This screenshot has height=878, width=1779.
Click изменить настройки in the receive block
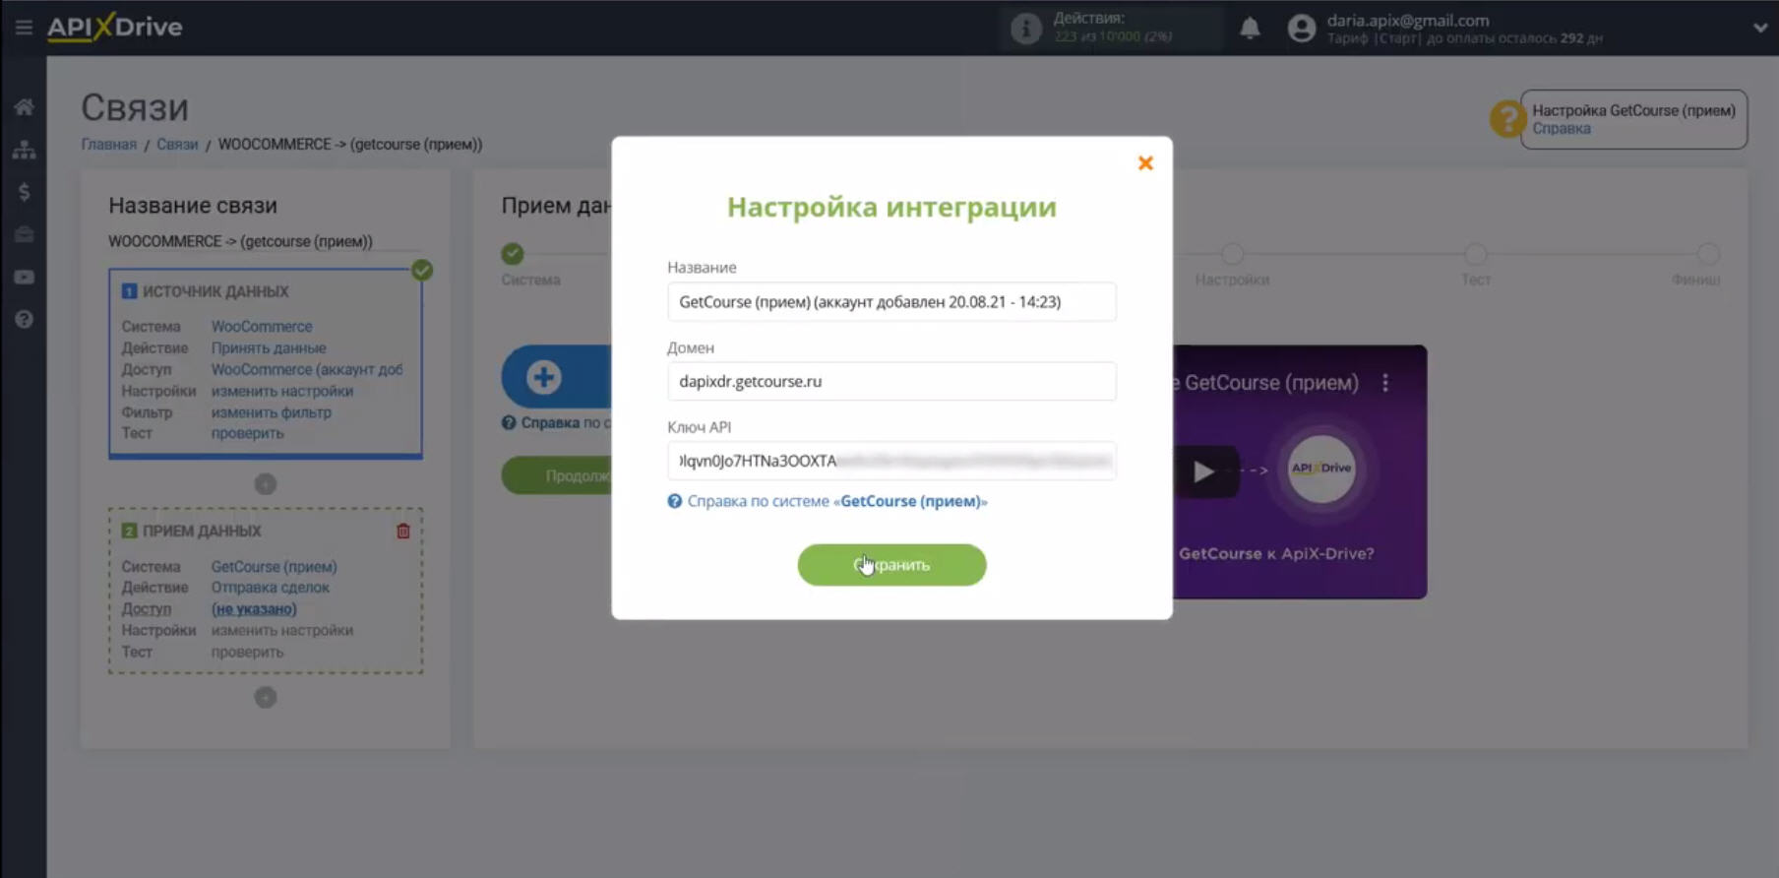[x=282, y=630]
